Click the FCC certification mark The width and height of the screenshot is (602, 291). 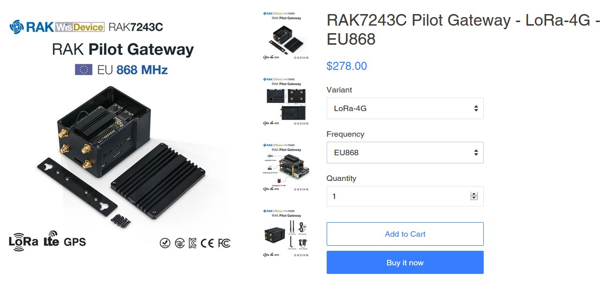tap(224, 243)
